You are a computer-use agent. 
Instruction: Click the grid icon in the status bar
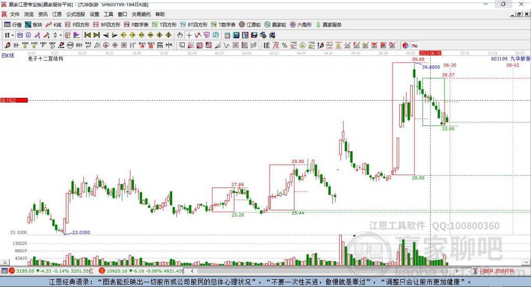pos(4,271)
